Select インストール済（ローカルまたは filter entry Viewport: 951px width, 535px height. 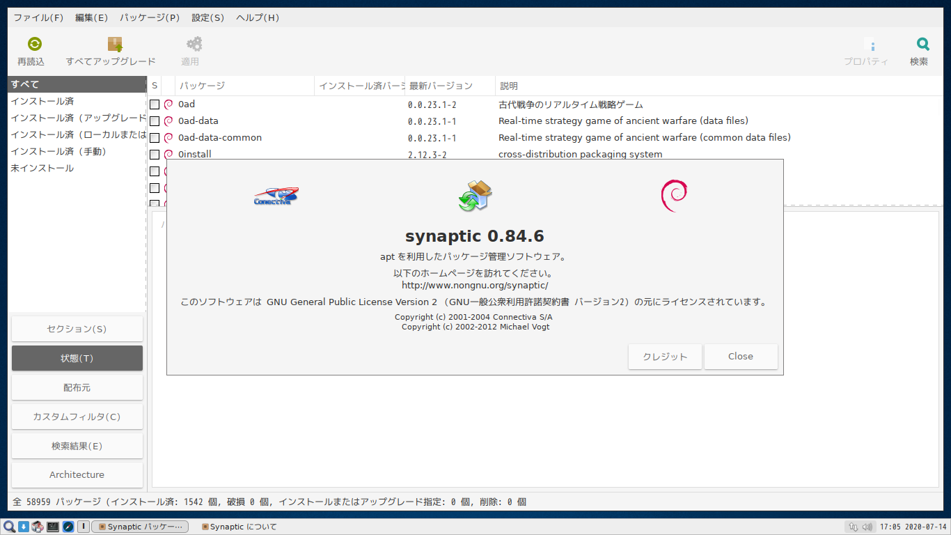click(77, 134)
